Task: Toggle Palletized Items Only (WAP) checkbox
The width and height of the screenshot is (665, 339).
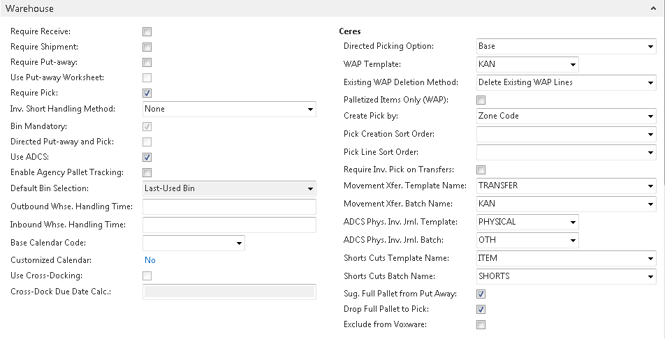Action: point(481,100)
